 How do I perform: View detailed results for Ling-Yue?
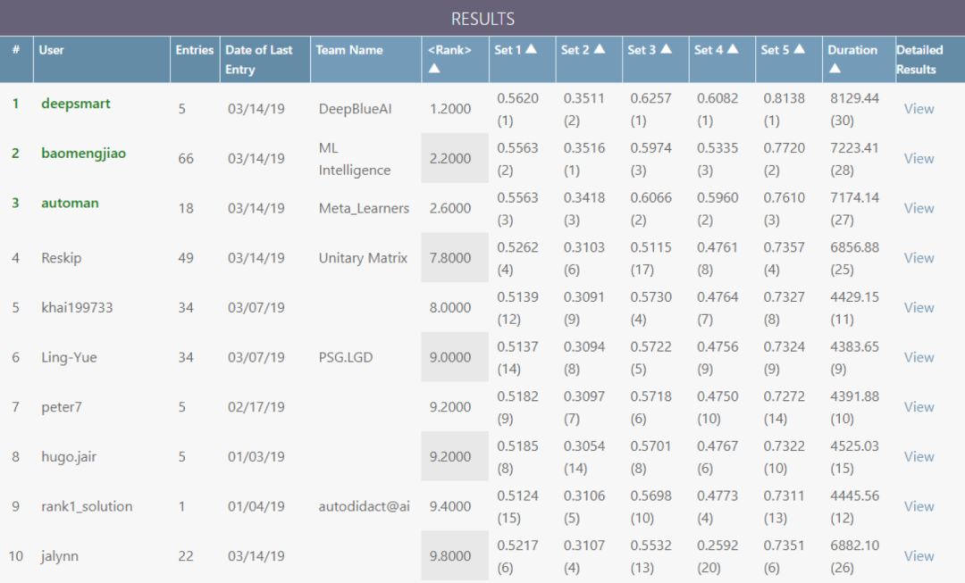[919, 357]
